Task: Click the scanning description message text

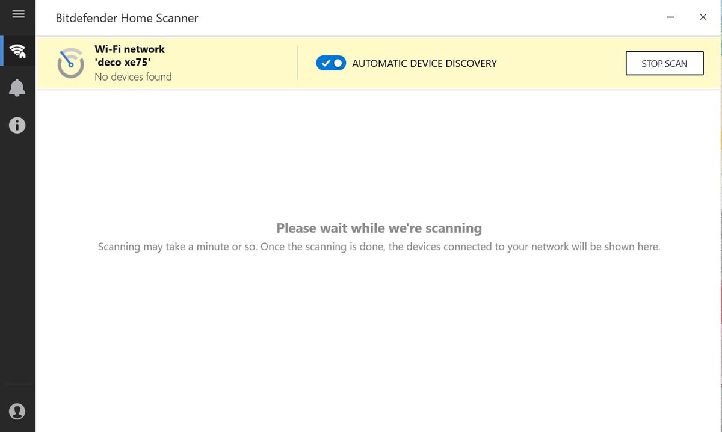Action: (x=379, y=247)
